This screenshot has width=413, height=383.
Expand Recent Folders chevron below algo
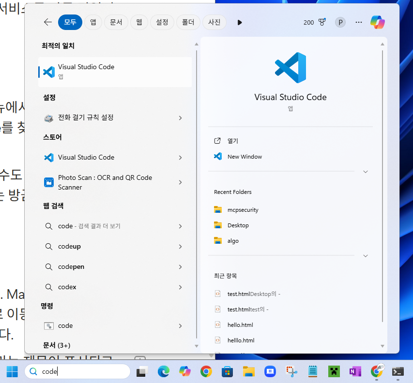(366, 256)
